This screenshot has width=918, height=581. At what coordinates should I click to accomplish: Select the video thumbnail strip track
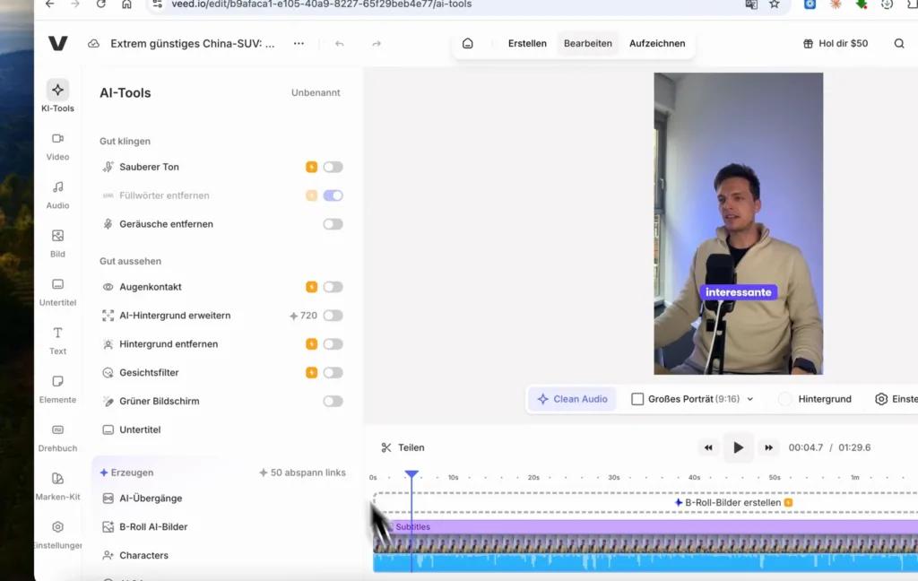(x=645, y=544)
